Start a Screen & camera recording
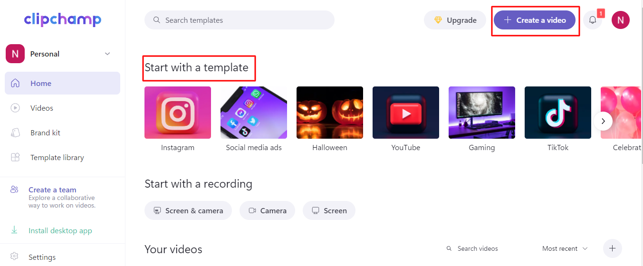The image size is (643, 266). (188, 210)
